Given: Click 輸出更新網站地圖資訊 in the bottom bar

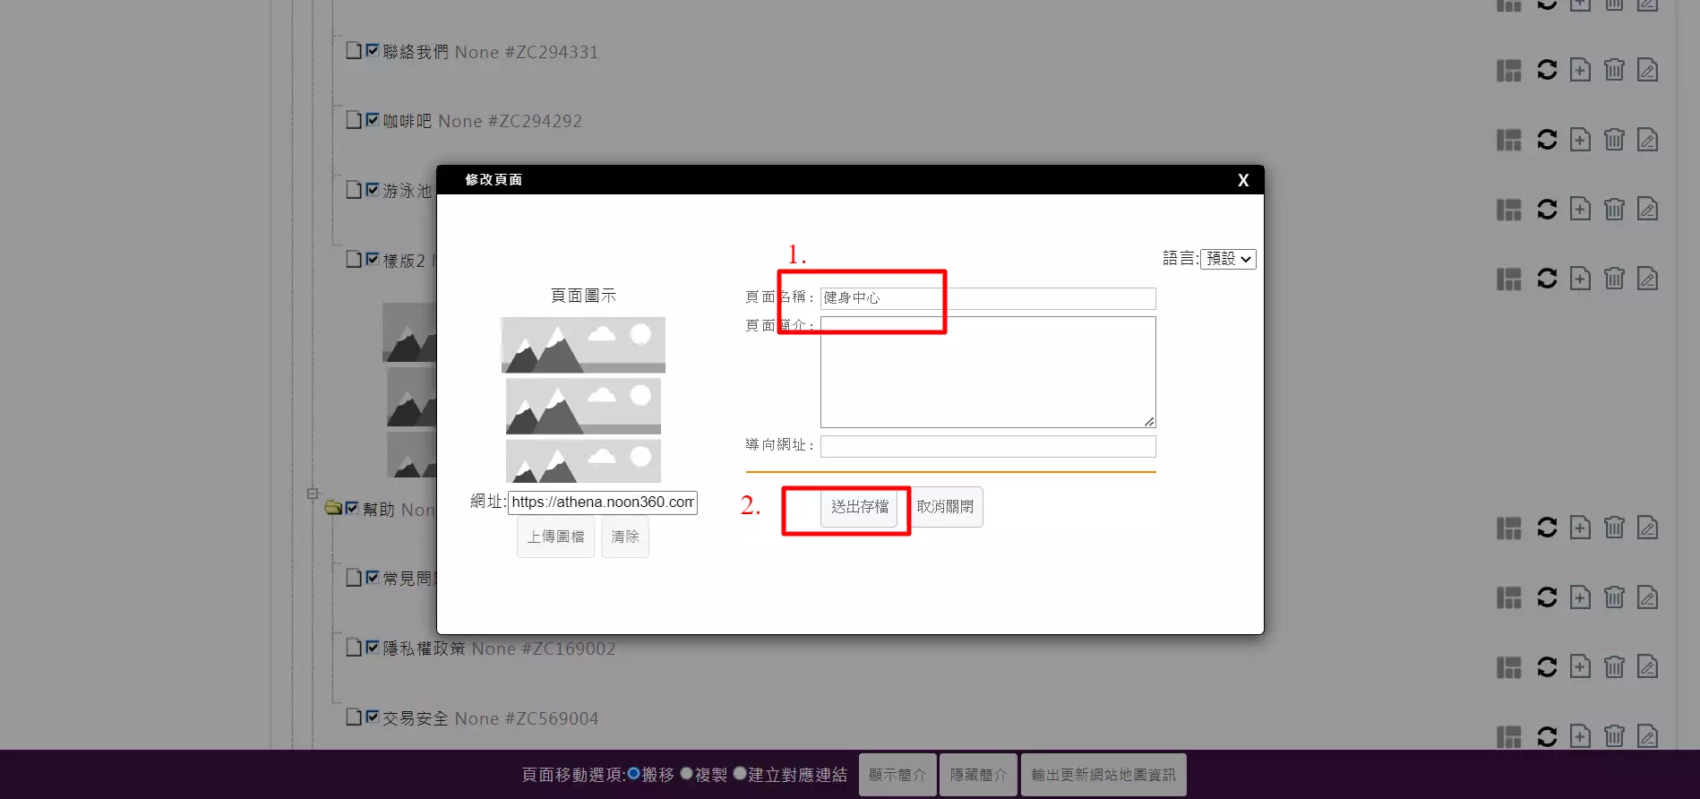Looking at the screenshot, I should [1103, 775].
